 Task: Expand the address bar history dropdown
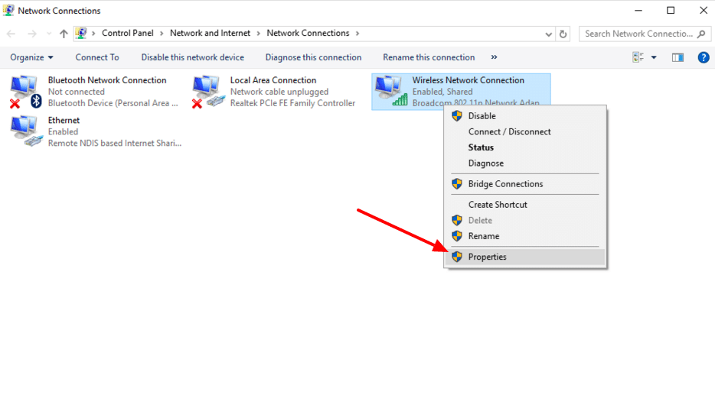point(548,34)
